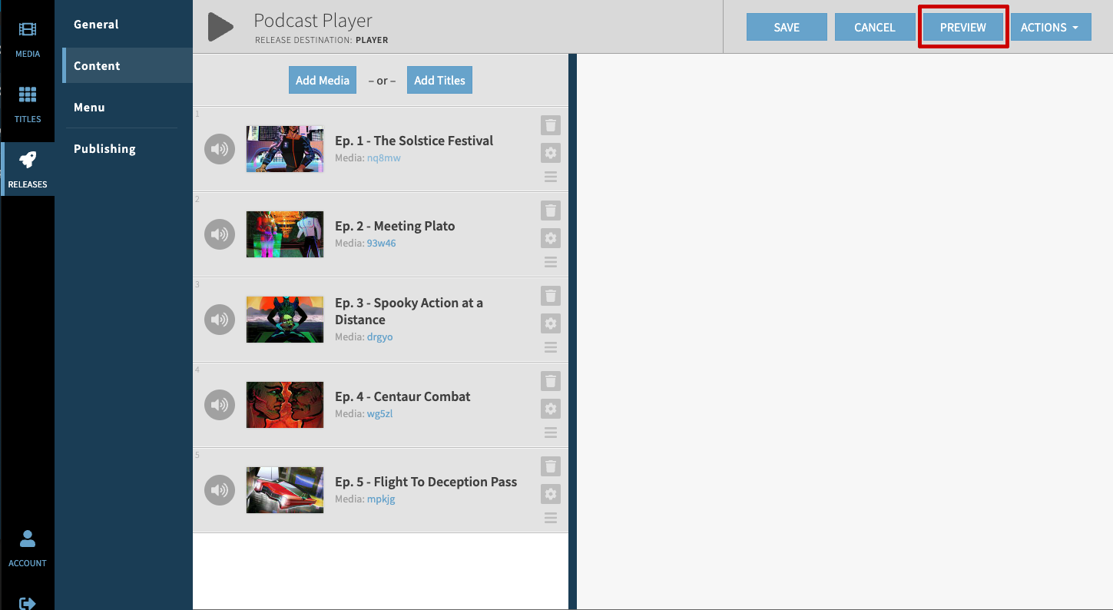The image size is (1113, 610).
Task: Click the Add Titles button
Action: [x=439, y=80]
